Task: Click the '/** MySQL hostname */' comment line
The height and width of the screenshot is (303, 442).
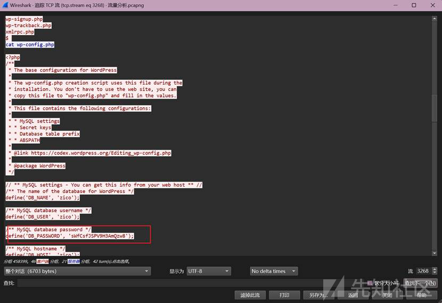Action: tap(36, 249)
